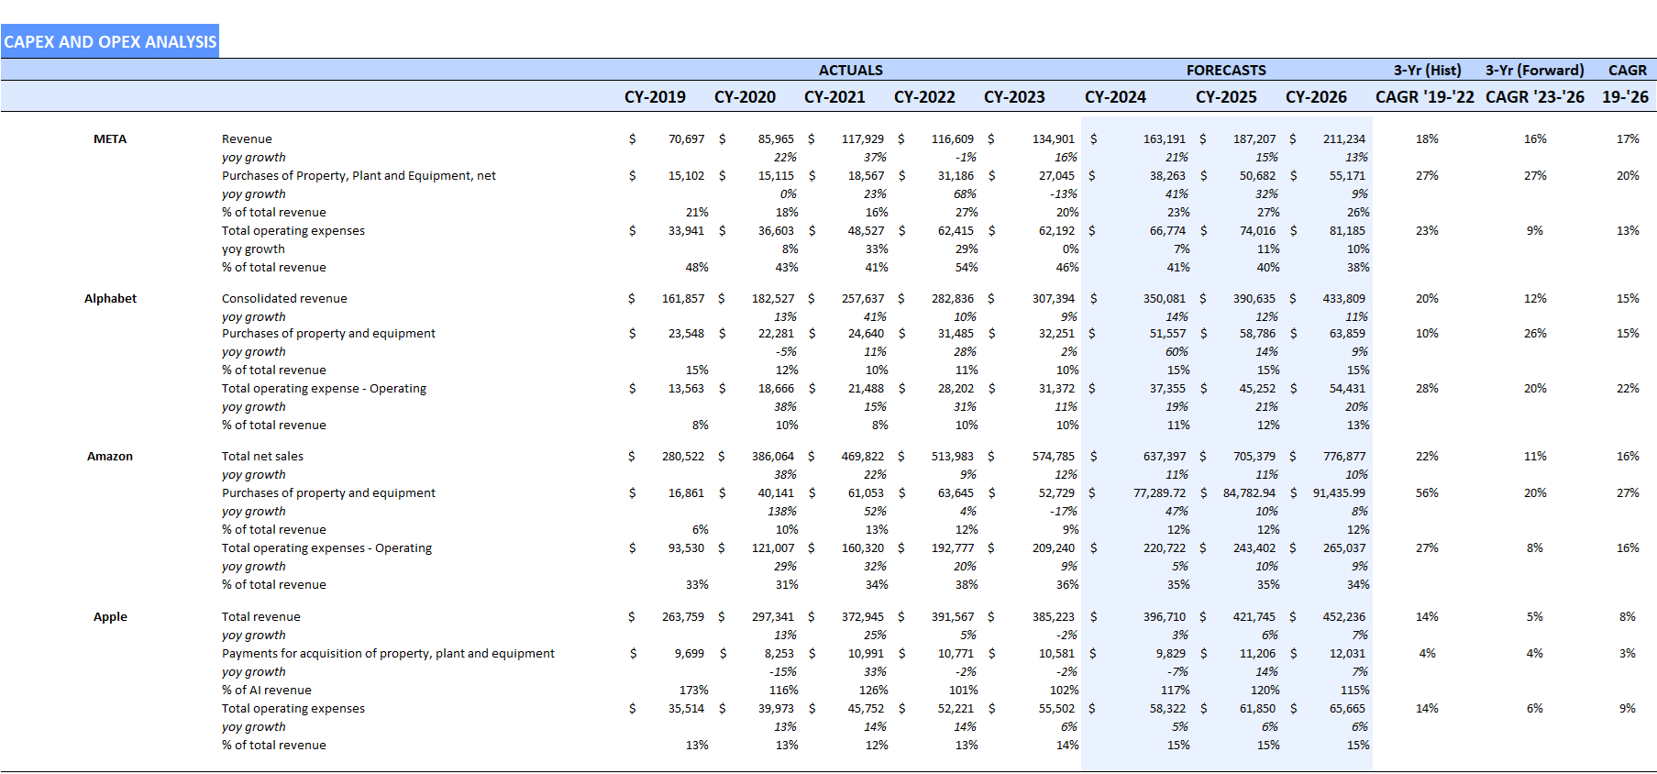The image size is (1657, 774).
Task: Select Apple's CY-2026 total revenue 452,236
Action: tap(1343, 617)
